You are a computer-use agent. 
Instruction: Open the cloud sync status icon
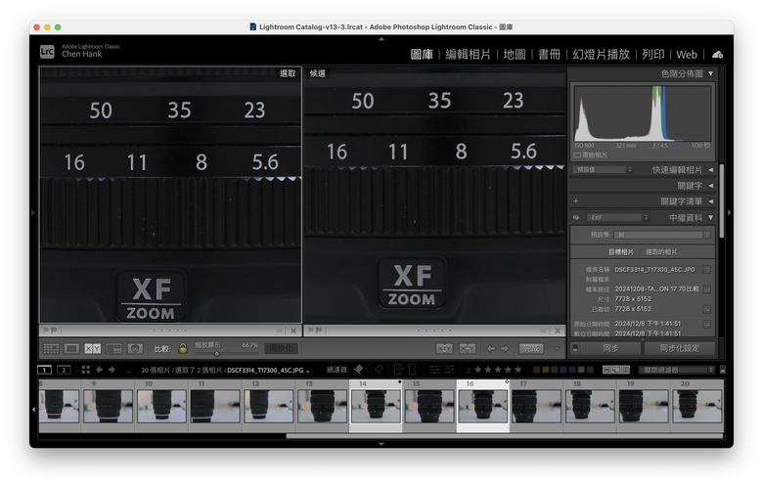coord(717,55)
